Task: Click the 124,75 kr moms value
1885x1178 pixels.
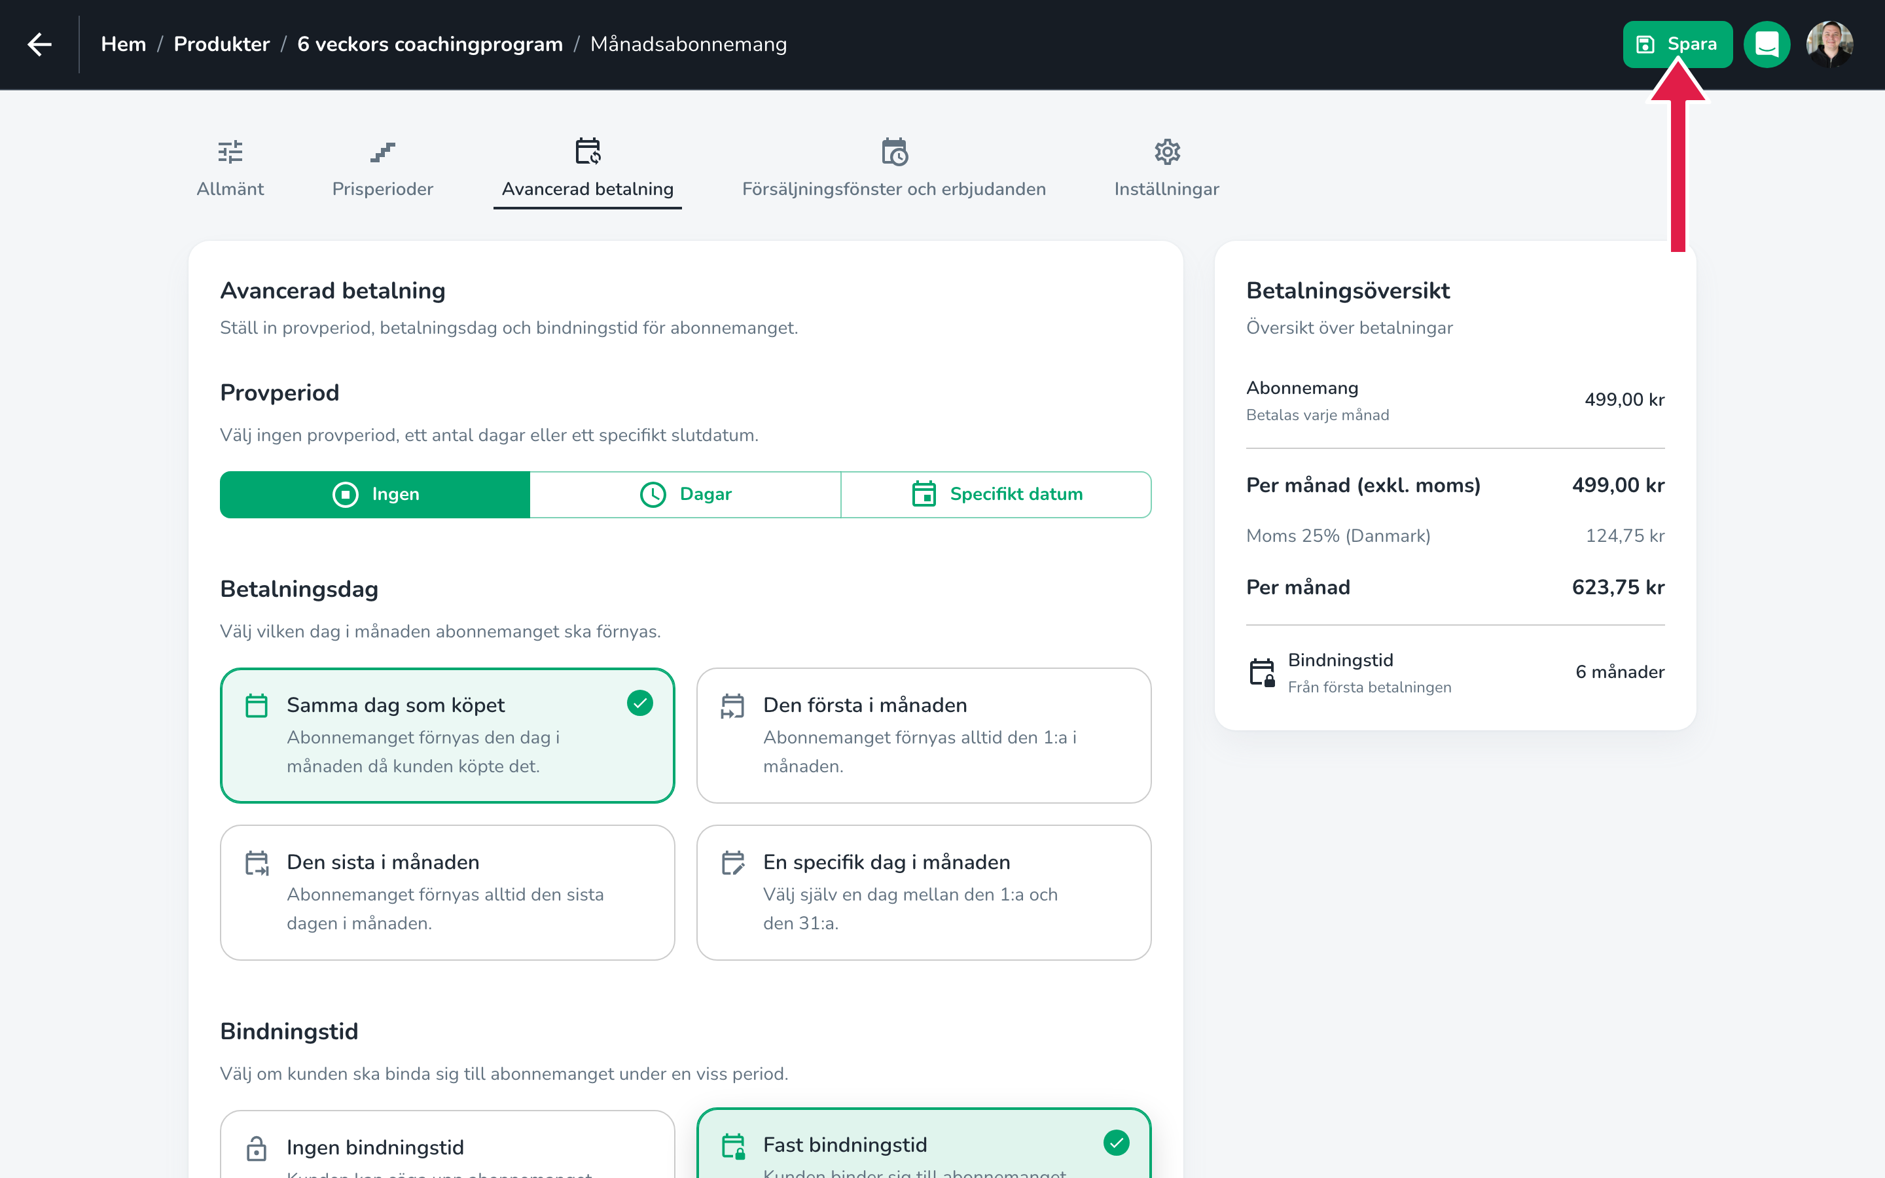Action: point(1625,536)
